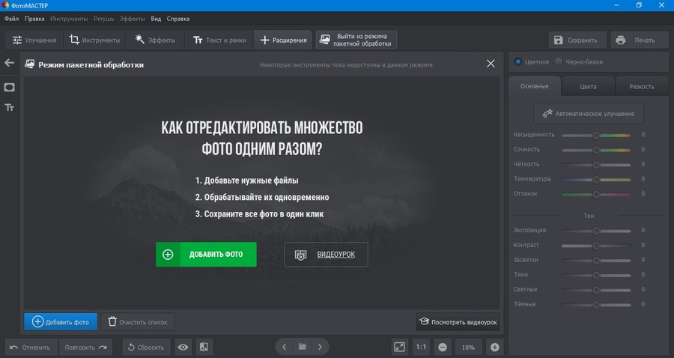Image resolution: width=674 pixels, height=358 pixels.
Task: Click the zoom out minus icon
Action: (443, 348)
